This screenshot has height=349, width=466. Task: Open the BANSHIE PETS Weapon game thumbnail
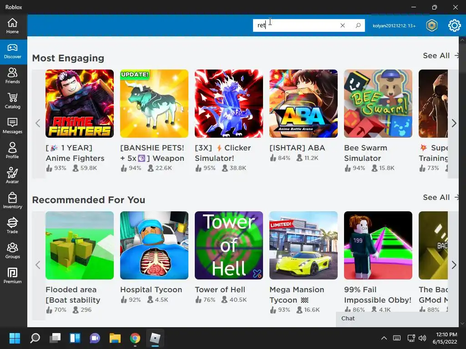coord(154,104)
